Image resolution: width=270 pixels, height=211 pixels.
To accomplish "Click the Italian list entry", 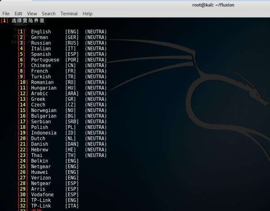I will tap(41, 49).
